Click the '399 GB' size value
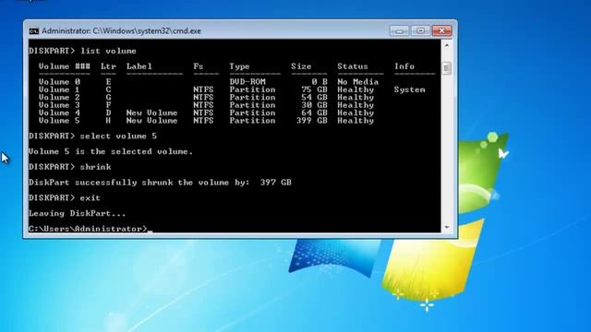Viewport: 591px width, 332px height. pyautogui.click(x=312, y=121)
